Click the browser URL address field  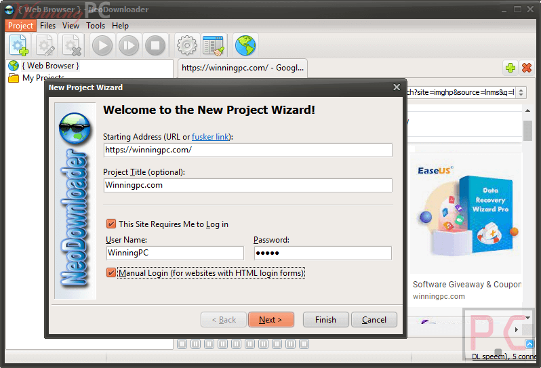pos(461,92)
